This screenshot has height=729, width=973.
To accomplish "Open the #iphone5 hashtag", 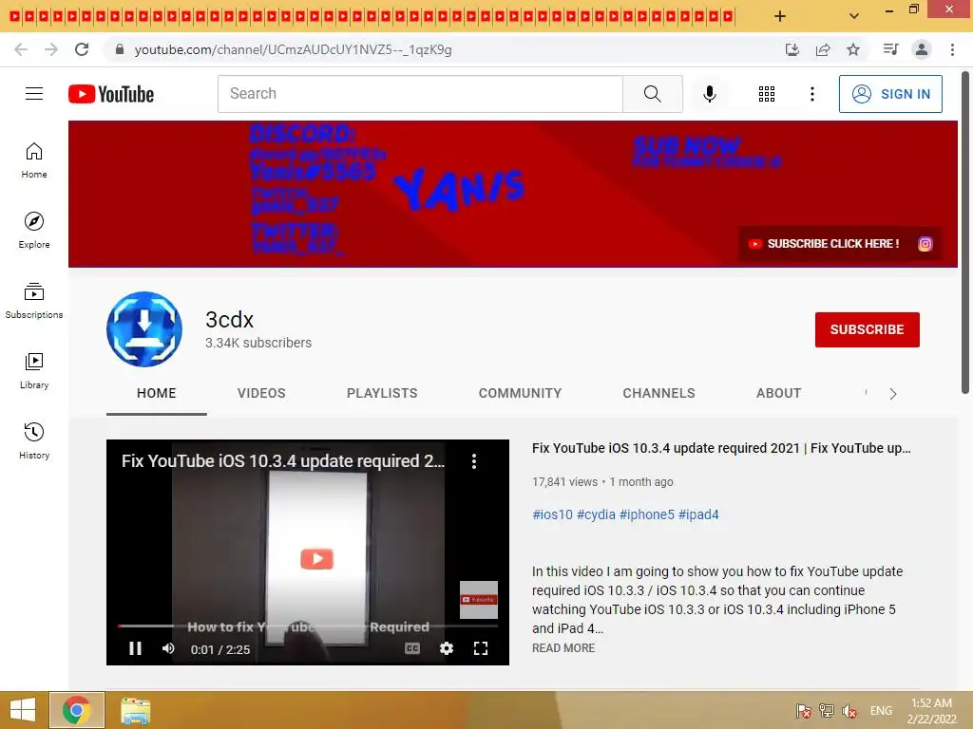I will click(x=646, y=514).
